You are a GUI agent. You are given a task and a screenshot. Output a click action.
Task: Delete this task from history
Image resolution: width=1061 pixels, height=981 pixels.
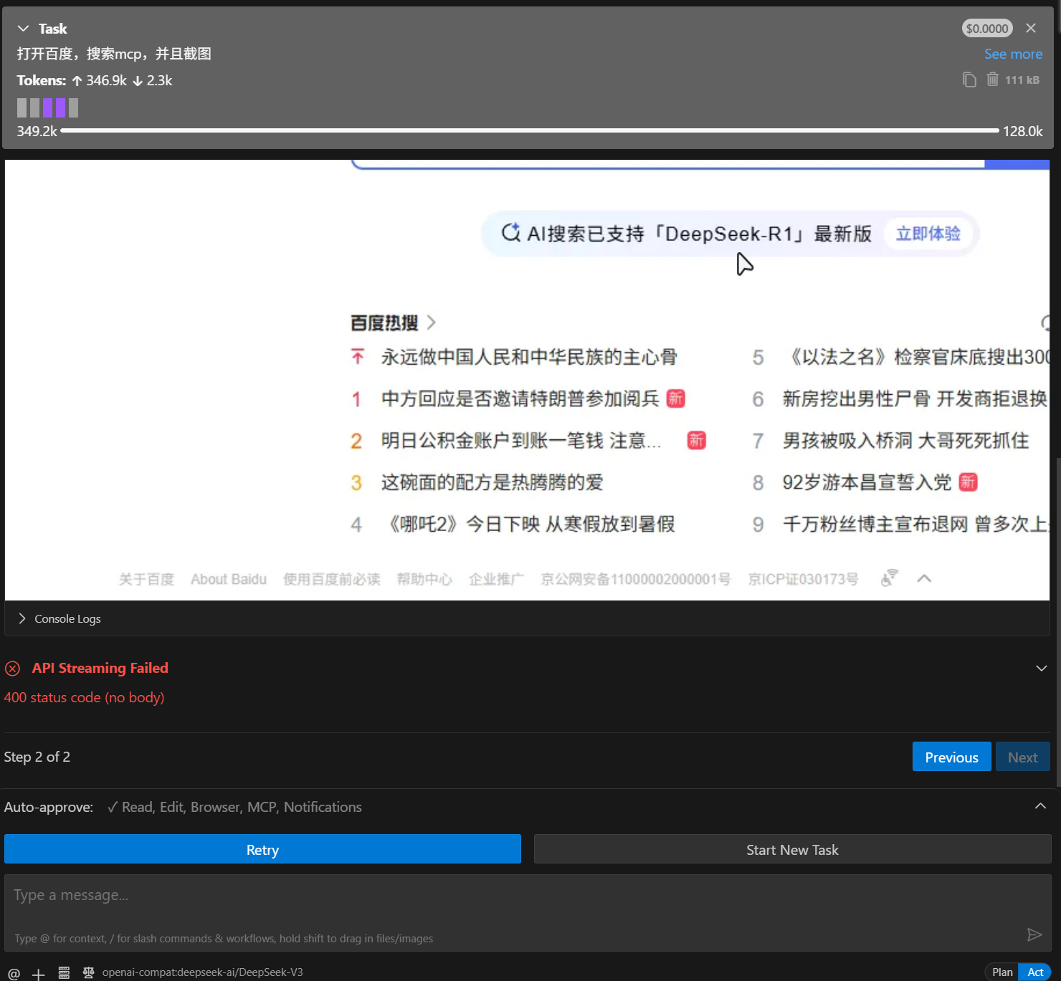(x=993, y=80)
